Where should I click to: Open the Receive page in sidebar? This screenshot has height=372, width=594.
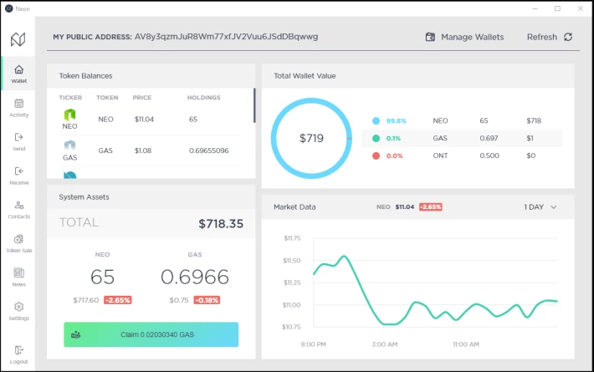point(19,176)
